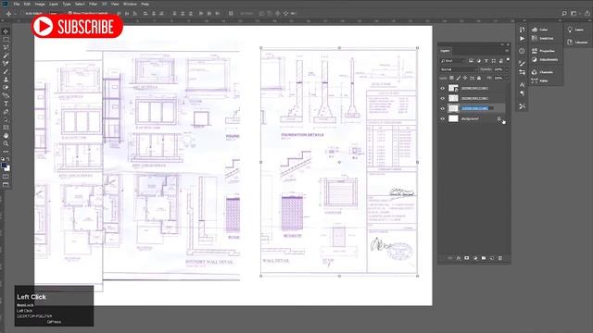Open the Swatches panel
The image size is (593, 333).
click(543, 39)
